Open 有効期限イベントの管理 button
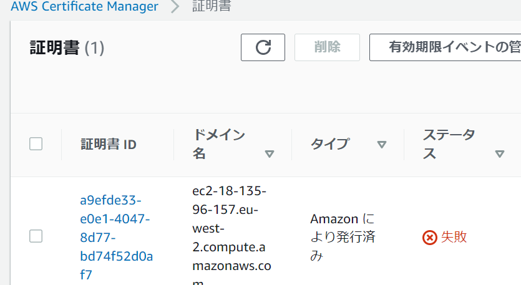Screen dimensions: 521x285 (446, 47)
